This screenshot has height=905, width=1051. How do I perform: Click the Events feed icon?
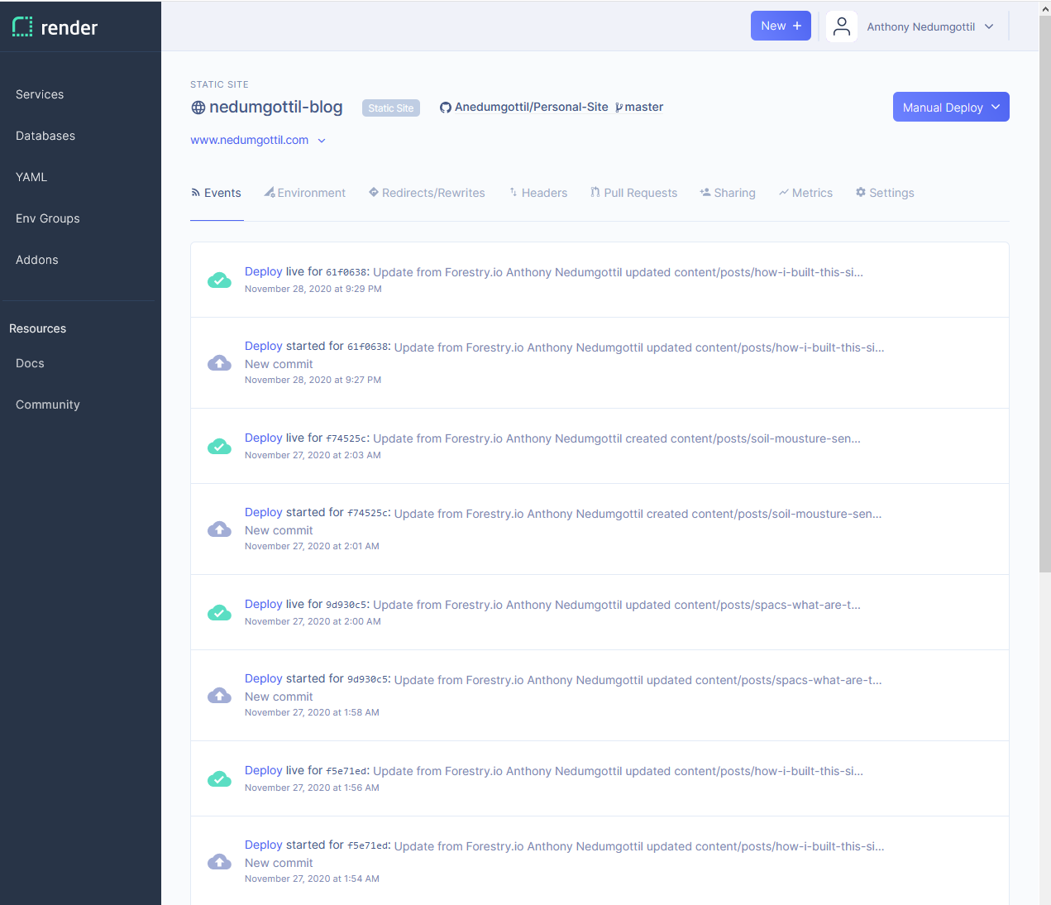(196, 193)
